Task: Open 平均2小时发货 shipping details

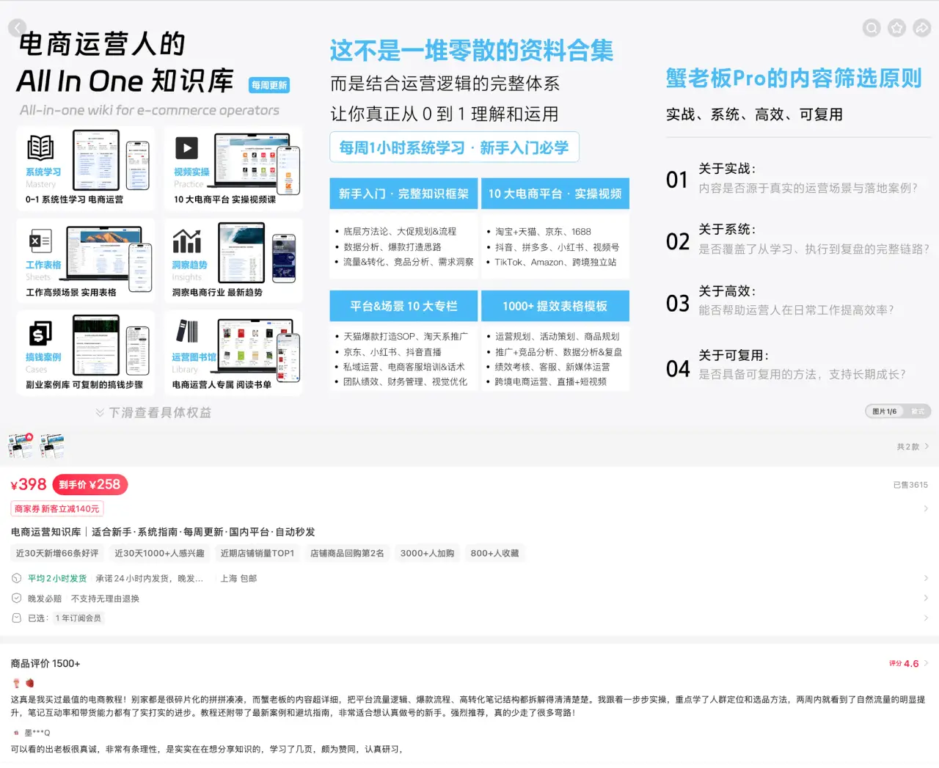Action: [x=57, y=578]
